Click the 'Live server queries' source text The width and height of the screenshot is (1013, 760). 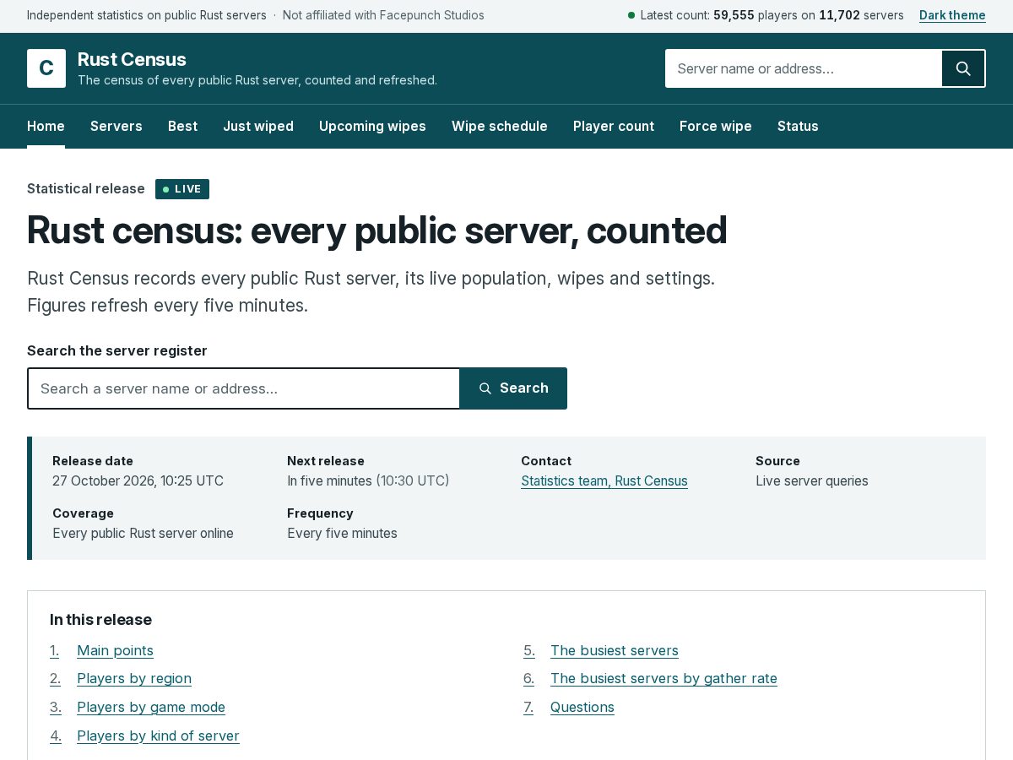(x=812, y=481)
